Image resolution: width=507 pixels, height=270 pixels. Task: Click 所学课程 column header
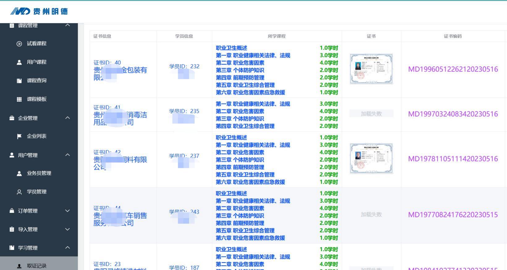coord(277,36)
